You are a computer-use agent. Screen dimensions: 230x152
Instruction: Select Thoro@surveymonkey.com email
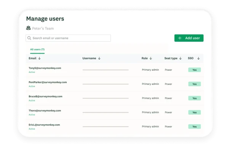point(45,111)
